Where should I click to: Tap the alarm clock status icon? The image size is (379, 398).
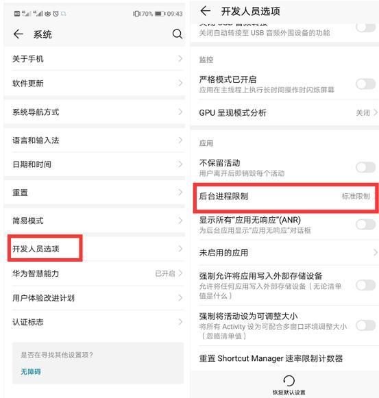pyautogui.click(x=56, y=14)
